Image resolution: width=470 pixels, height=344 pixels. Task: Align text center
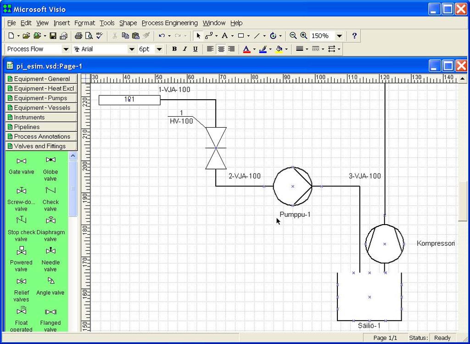221,49
